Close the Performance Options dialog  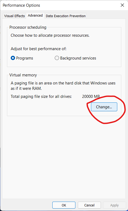122,5
